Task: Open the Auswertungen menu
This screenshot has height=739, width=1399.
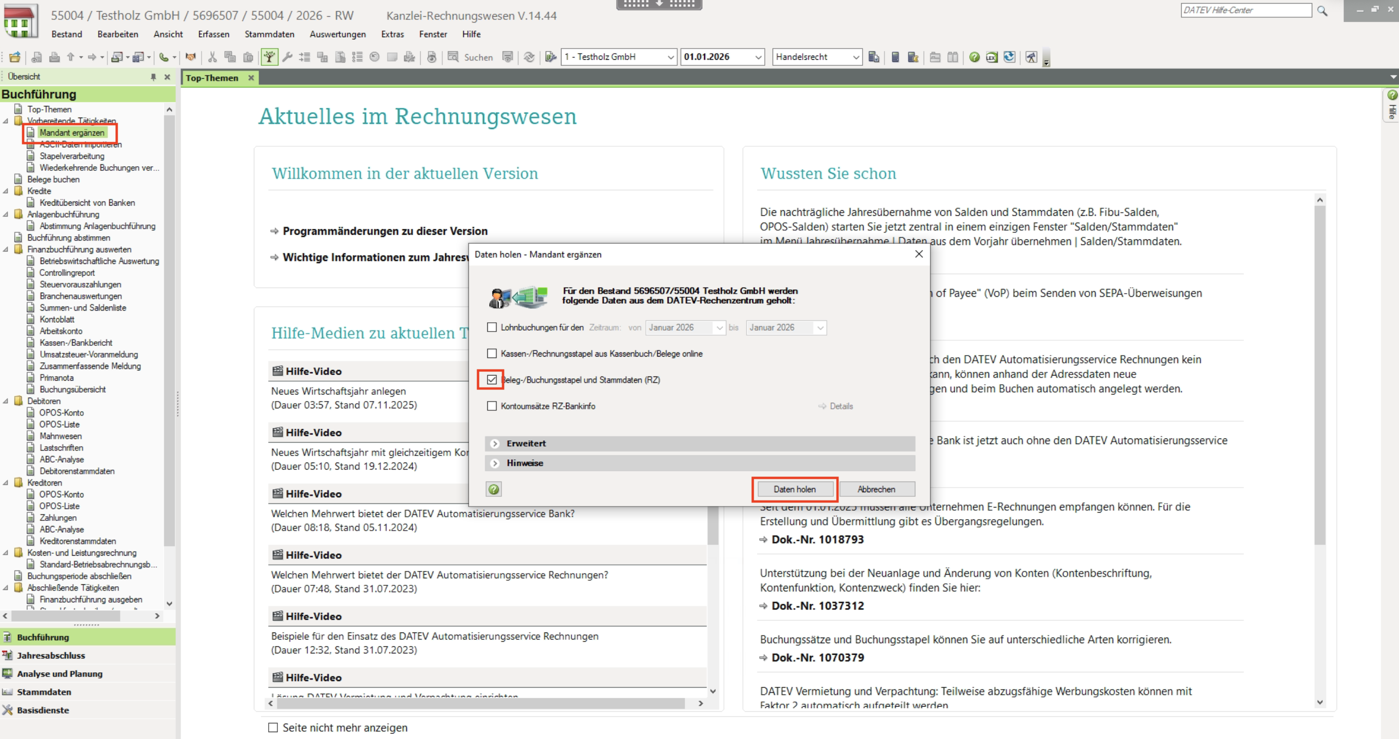Action: 337,34
